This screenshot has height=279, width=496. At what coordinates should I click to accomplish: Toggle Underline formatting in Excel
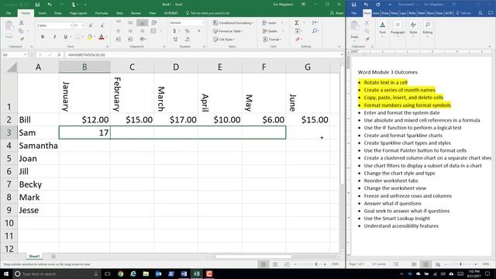(x=65, y=37)
